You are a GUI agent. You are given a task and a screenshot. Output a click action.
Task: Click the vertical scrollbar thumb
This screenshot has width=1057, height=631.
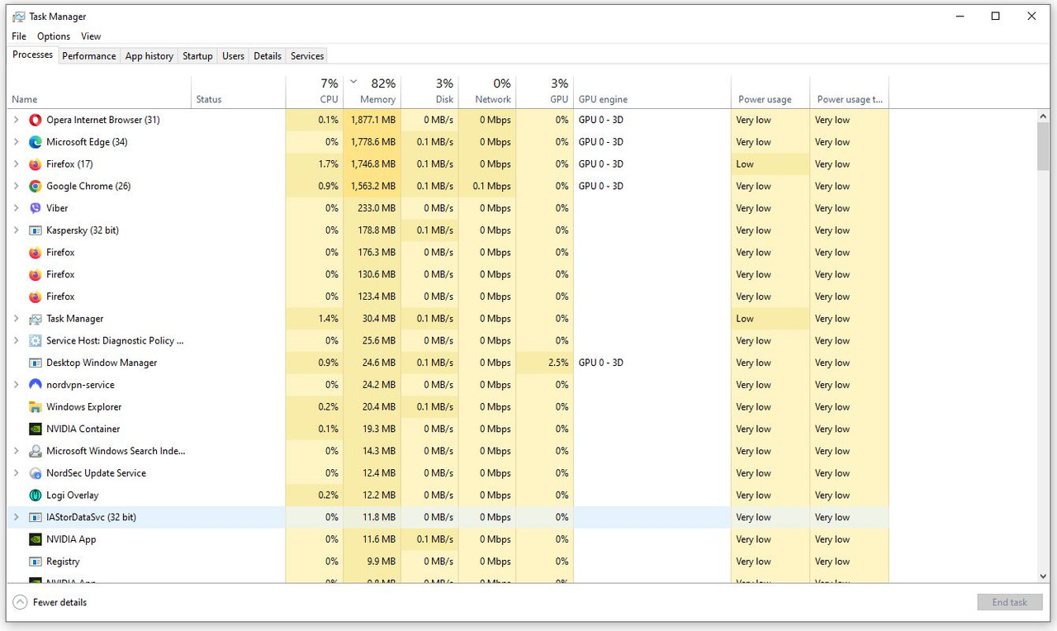tap(1044, 147)
